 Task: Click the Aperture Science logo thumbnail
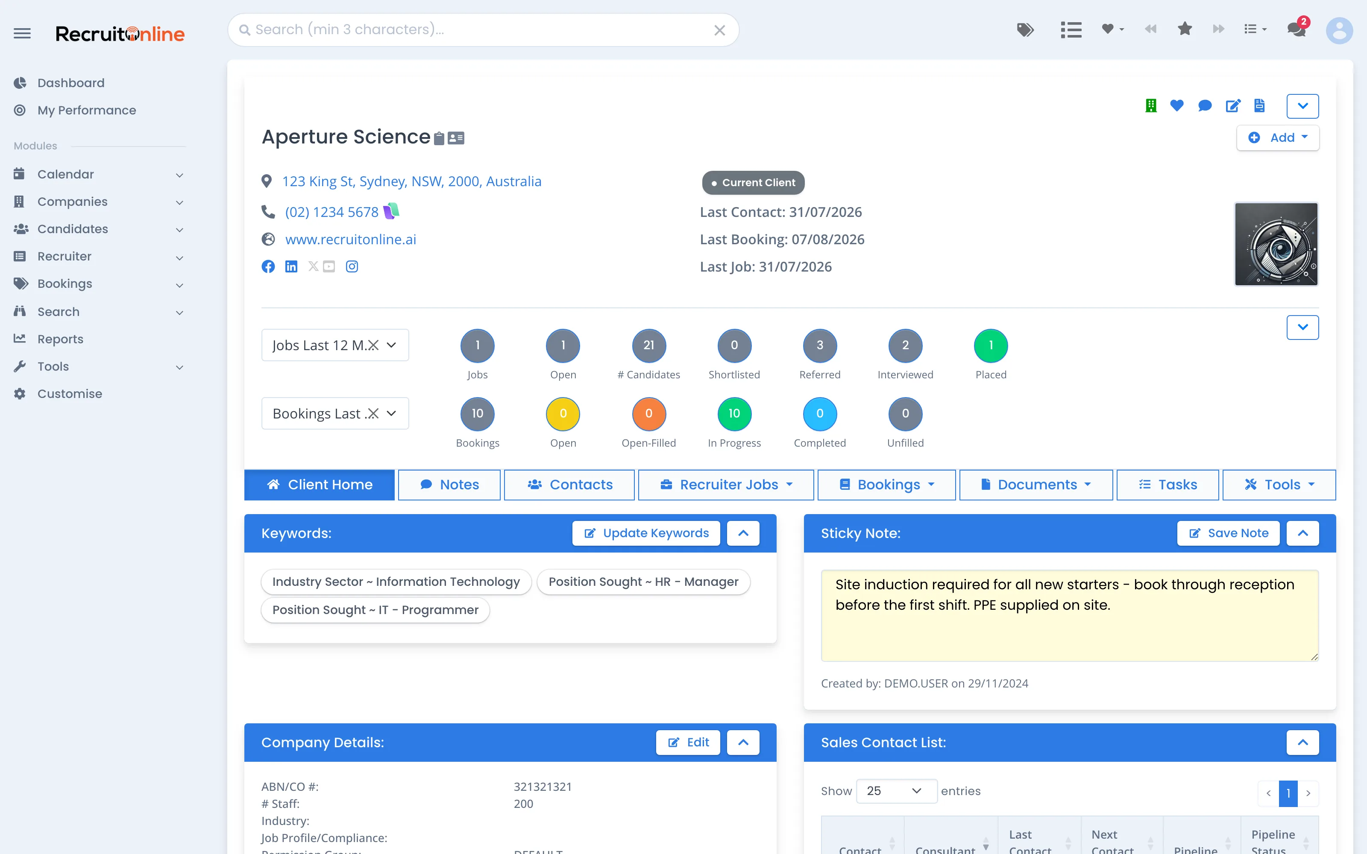click(1276, 244)
